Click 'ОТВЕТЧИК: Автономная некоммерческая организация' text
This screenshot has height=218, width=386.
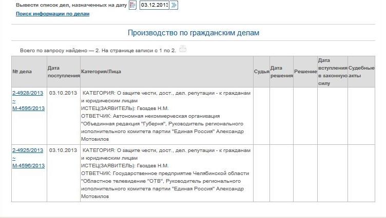(x=150, y=116)
